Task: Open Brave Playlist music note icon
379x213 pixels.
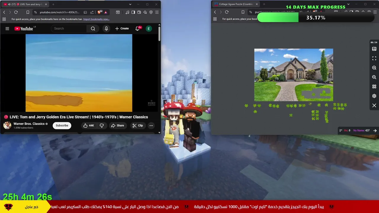Action: click(x=127, y=12)
